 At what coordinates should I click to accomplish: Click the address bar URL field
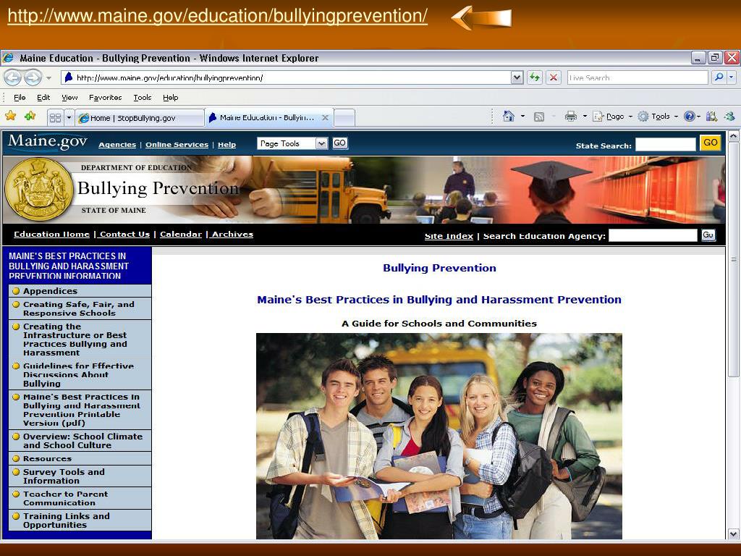click(x=286, y=77)
